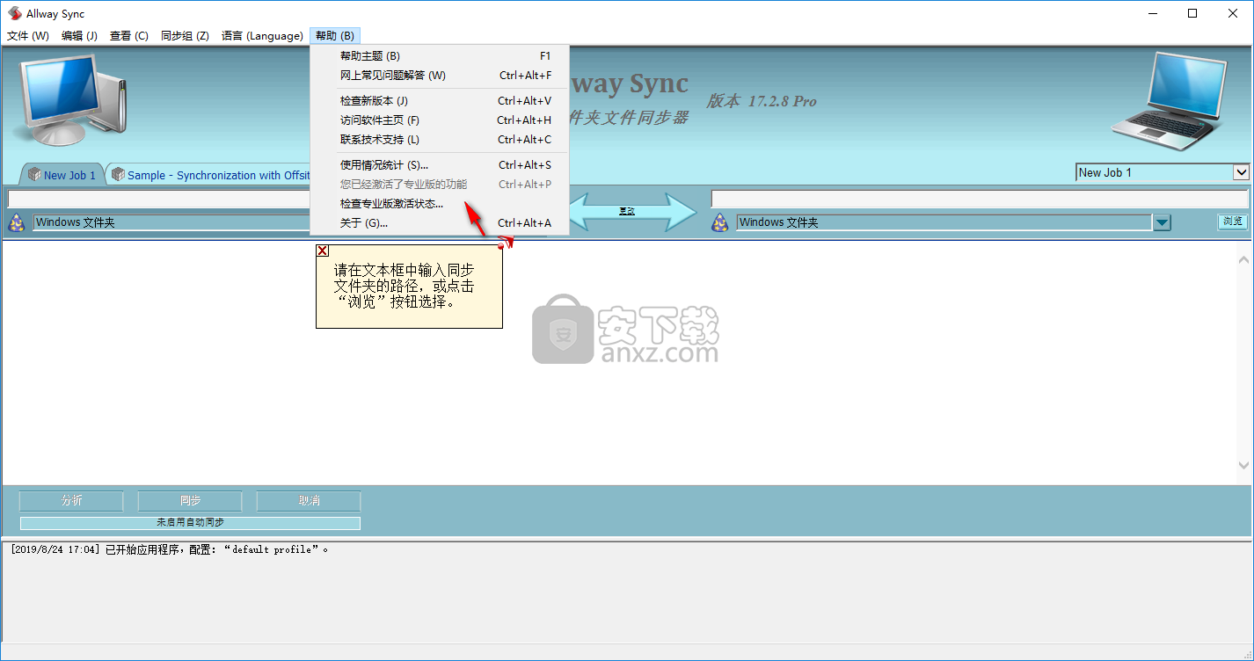Click 更改 link on the sync arrow
This screenshot has height=661, width=1254.
pyautogui.click(x=627, y=211)
